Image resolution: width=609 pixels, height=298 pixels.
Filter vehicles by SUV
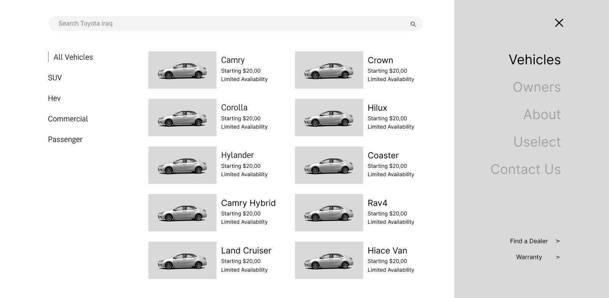coord(55,78)
